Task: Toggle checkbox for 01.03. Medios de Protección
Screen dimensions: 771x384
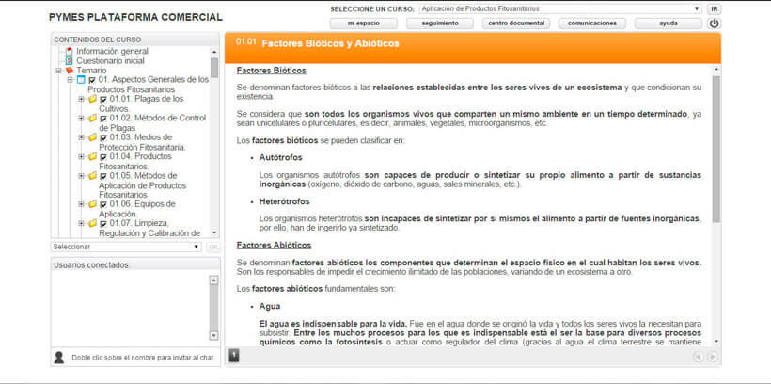Action: 103,137
